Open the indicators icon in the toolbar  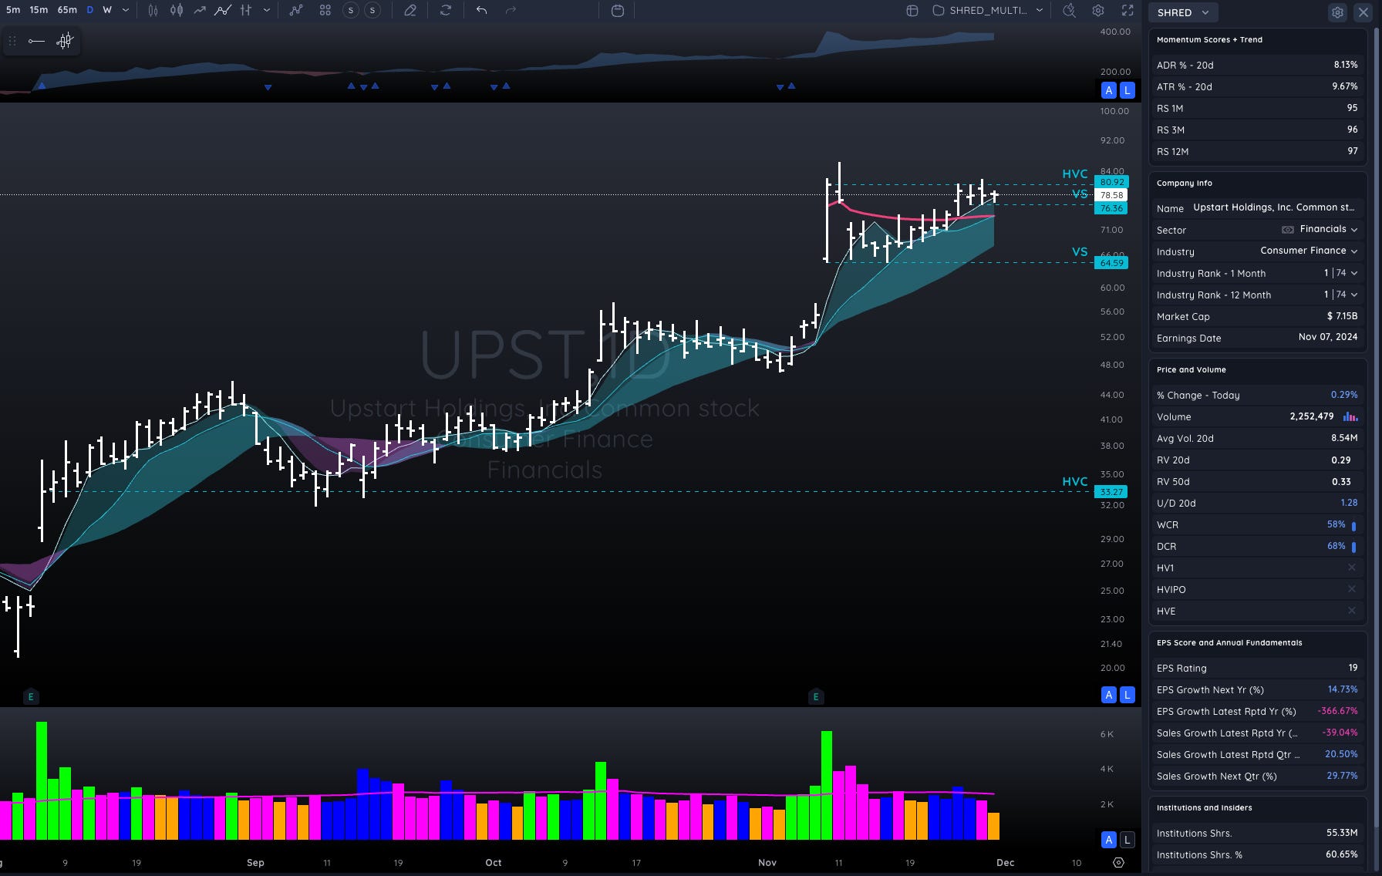pyautogui.click(x=296, y=10)
